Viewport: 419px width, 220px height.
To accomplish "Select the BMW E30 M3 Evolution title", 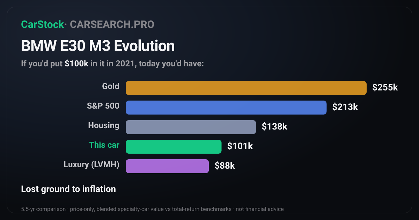I will tap(98, 46).
